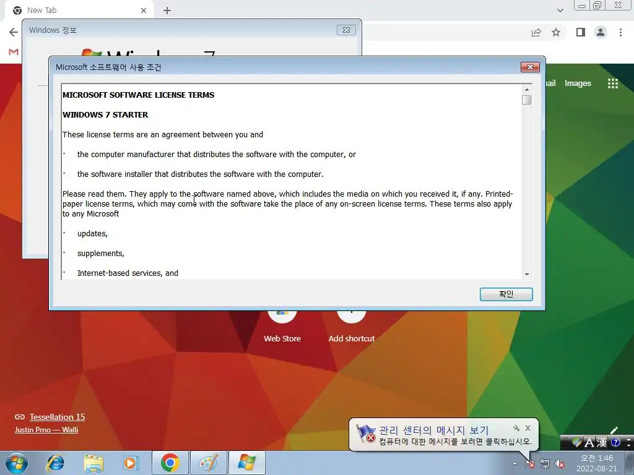Launch Windows Media Player from taskbar

(130, 463)
